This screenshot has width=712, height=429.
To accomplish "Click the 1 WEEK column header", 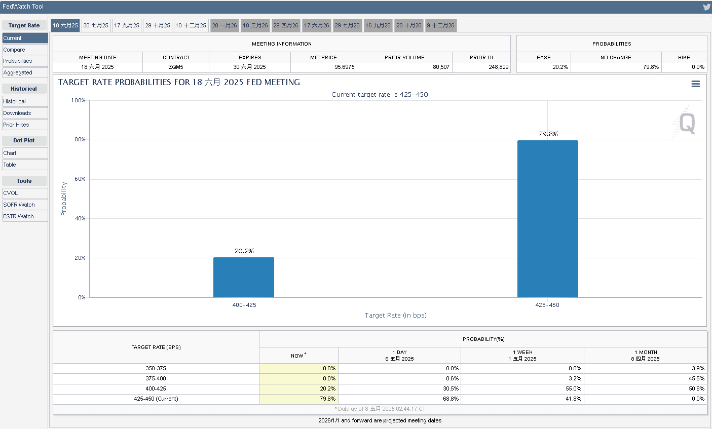I will pyautogui.click(x=522, y=356).
